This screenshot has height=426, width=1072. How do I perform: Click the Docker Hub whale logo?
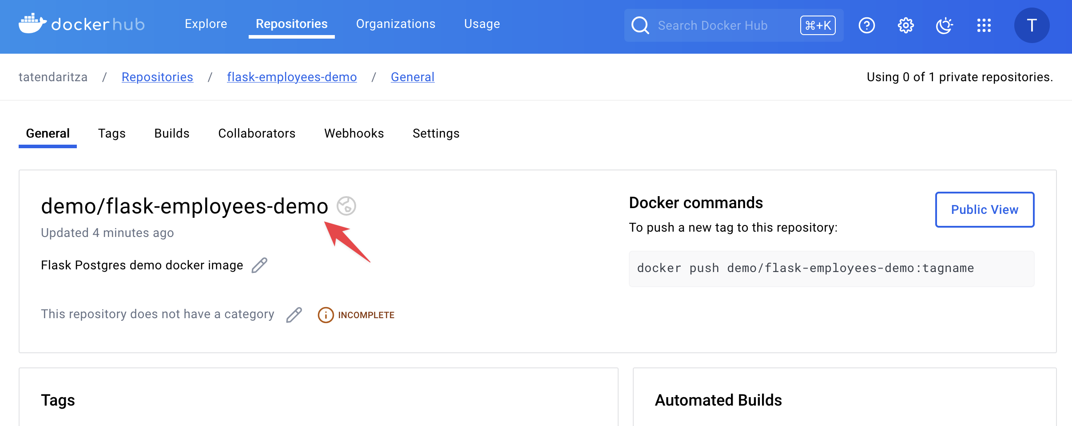click(32, 24)
